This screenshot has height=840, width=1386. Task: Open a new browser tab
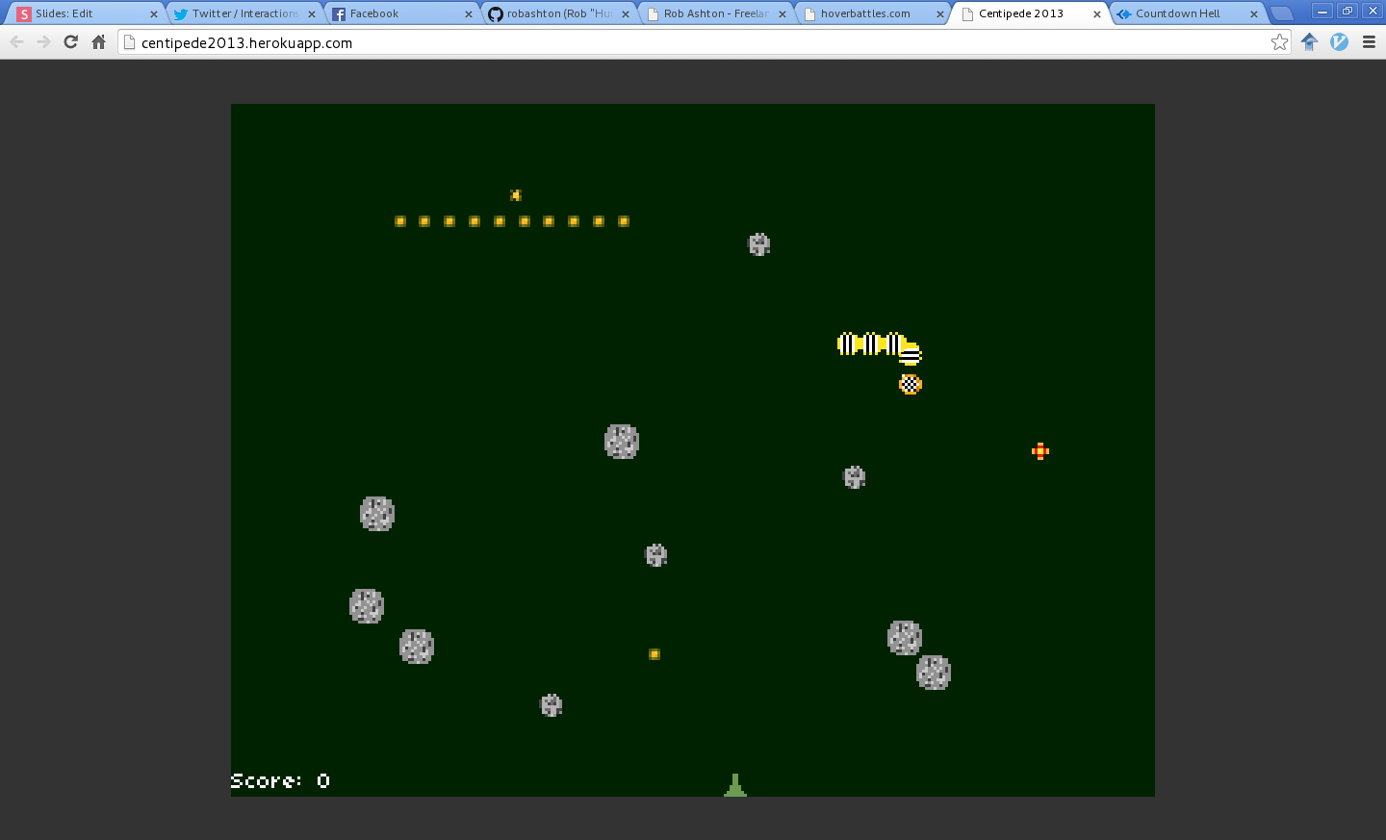tap(1282, 13)
